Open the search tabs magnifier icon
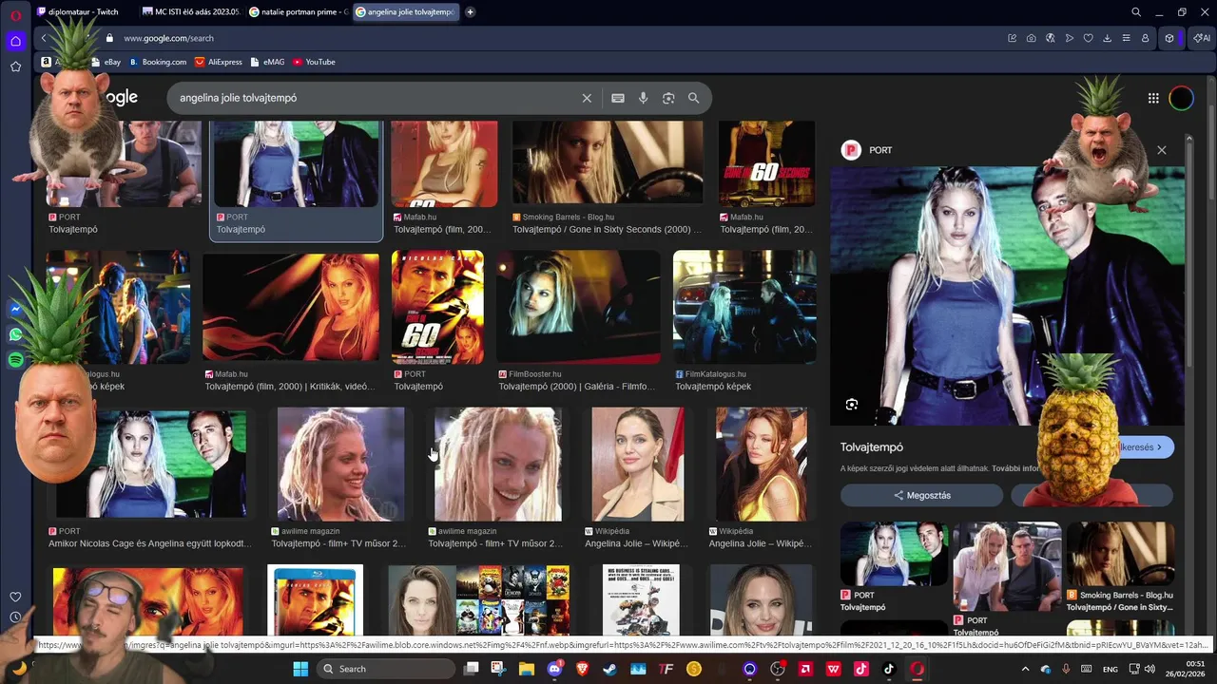The height and width of the screenshot is (684, 1217). tap(1136, 12)
